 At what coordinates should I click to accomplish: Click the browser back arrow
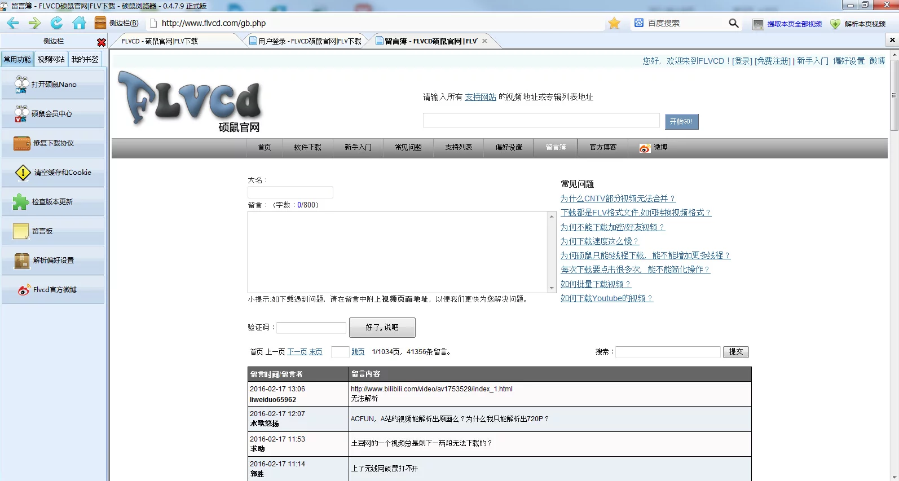tap(13, 23)
